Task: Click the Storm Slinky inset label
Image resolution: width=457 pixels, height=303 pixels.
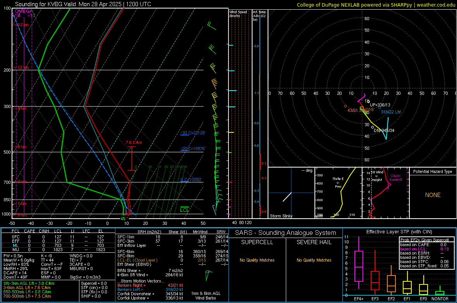Action: pyautogui.click(x=281, y=216)
